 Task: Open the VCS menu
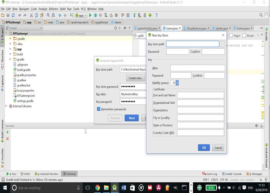point(83,9)
